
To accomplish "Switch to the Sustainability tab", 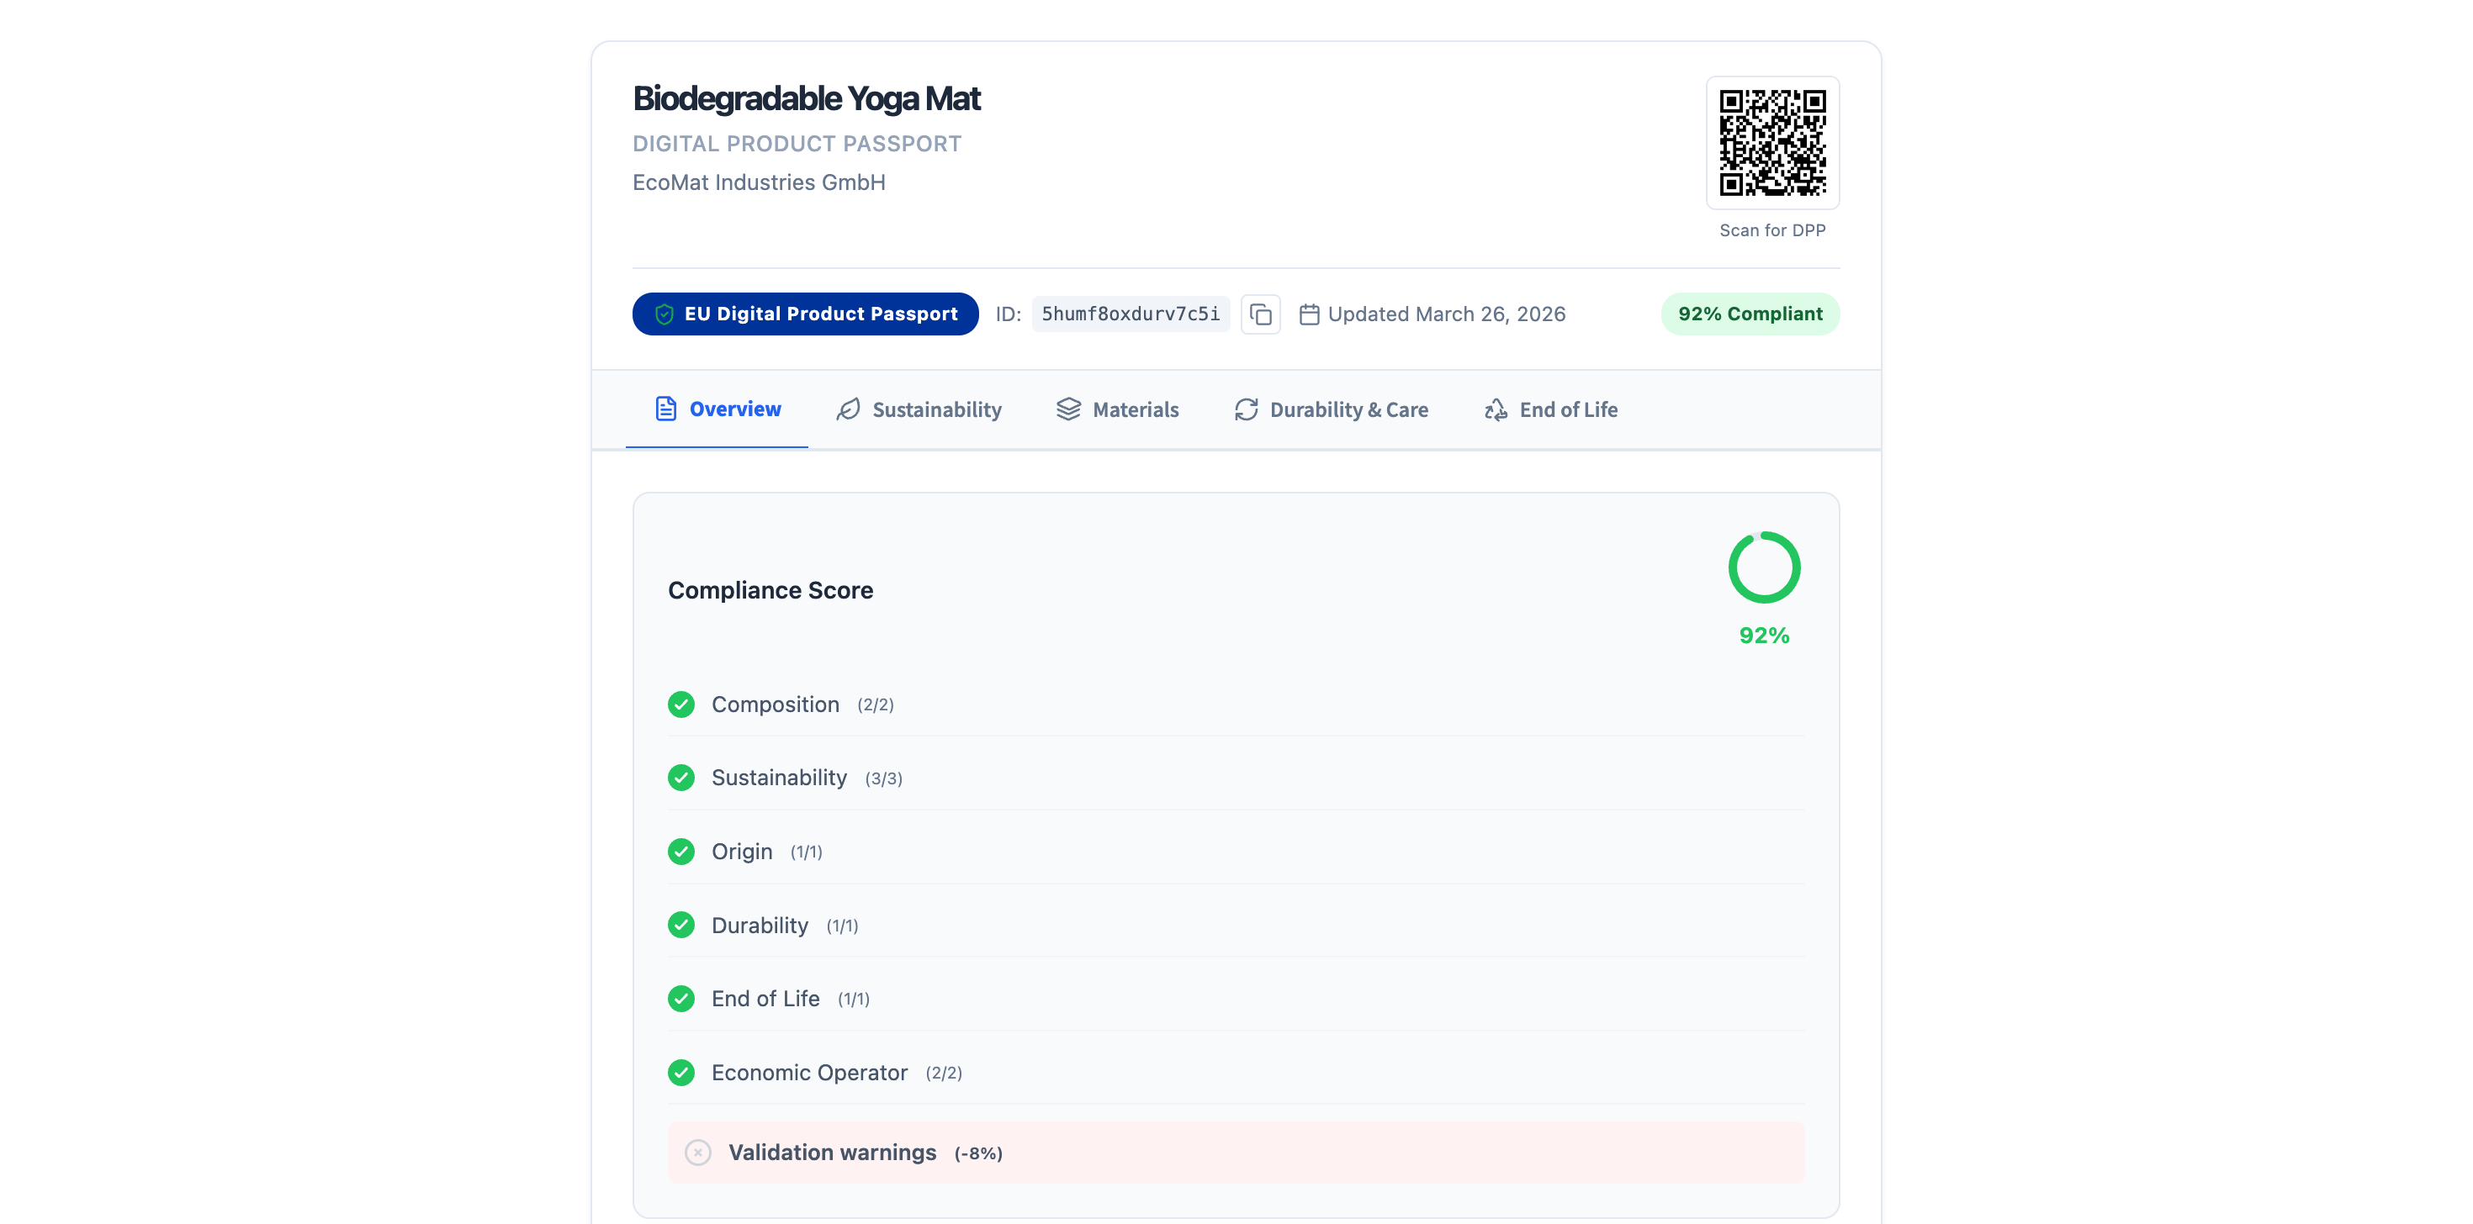I will click(919, 409).
